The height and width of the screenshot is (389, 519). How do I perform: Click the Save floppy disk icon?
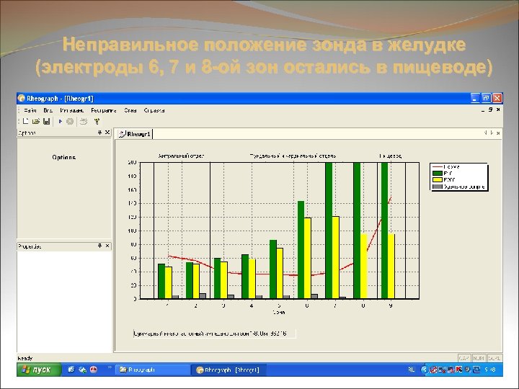(x=47, y=122)
